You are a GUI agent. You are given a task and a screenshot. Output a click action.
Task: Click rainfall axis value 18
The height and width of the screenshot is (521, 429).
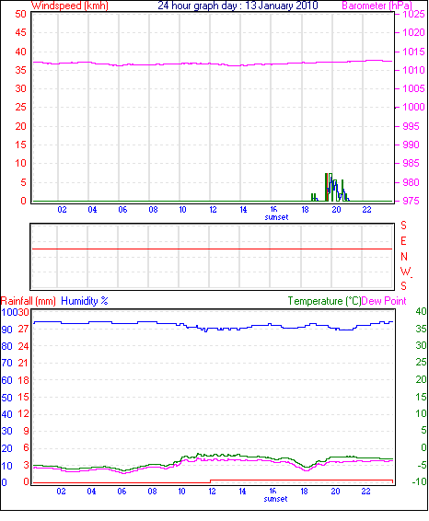(x=24, y=380)
